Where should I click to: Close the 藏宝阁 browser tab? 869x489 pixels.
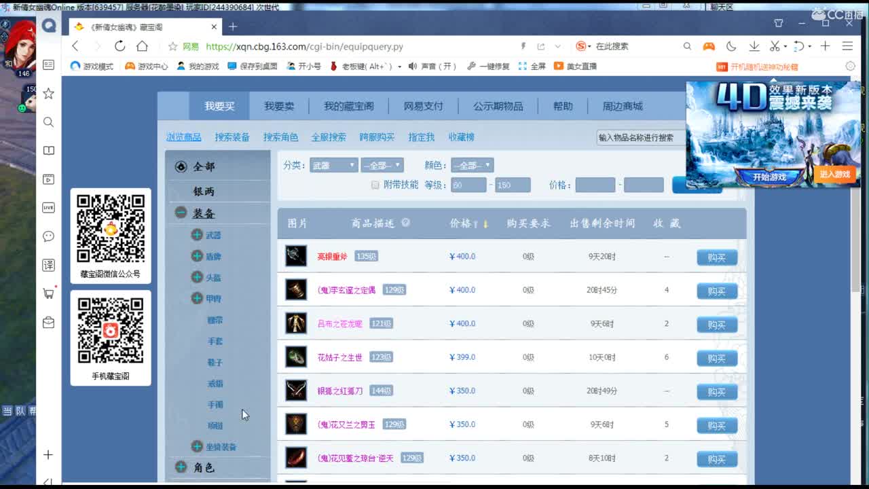point(214,27)
